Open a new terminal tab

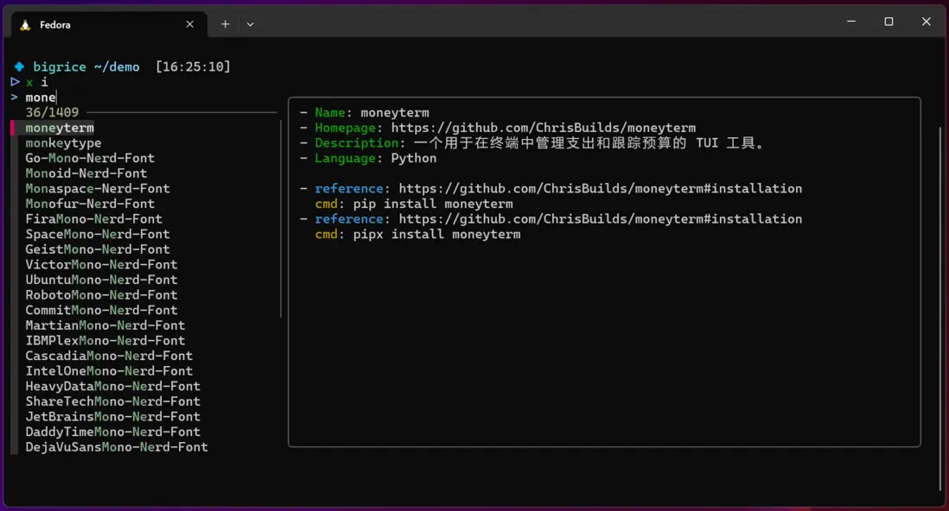(x=225, y=24)
